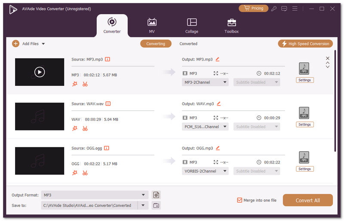
Task: Switch to the Converter tab
Action: click(112, 26)
